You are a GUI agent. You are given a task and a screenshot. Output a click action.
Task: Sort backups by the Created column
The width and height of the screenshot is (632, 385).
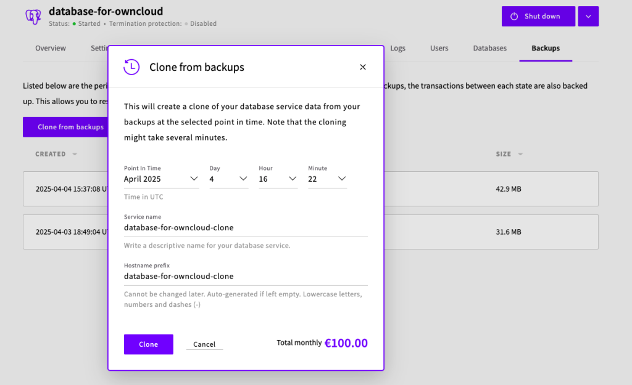[x=56, y=154]
